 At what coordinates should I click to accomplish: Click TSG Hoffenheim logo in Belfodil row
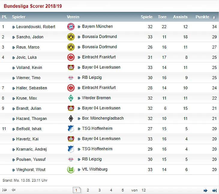[70, 129]
